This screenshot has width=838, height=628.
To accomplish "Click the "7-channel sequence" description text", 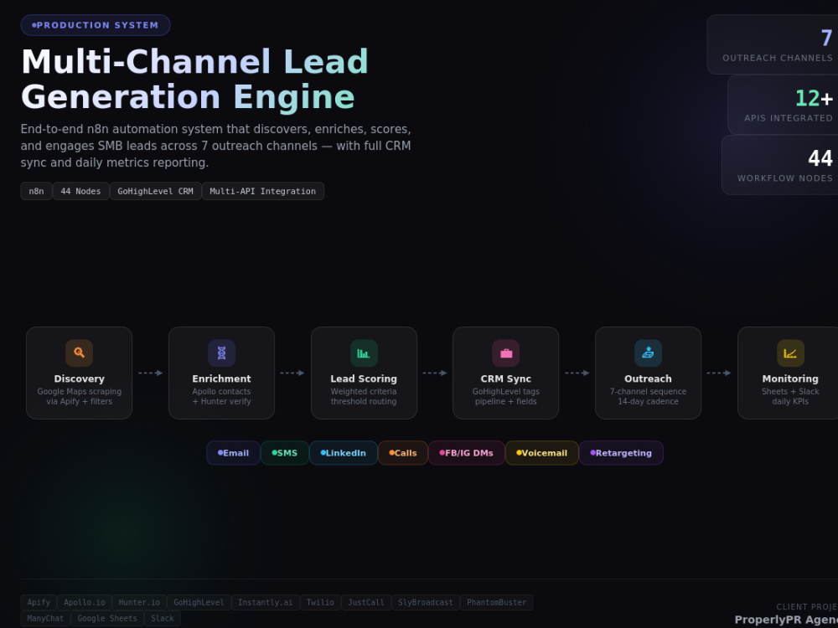I will coord(648,391).
